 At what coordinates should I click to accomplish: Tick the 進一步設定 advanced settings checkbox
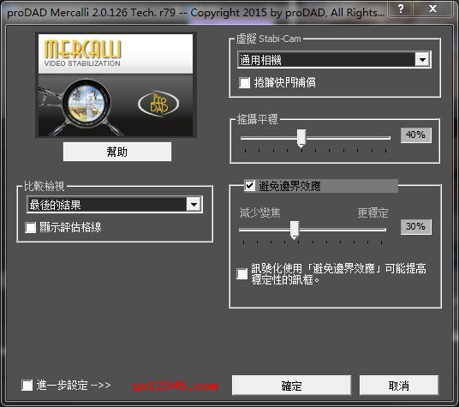[27, 385]
